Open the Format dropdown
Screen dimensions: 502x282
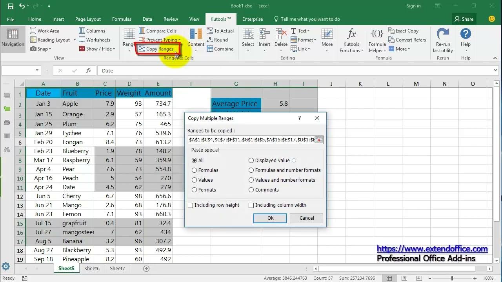(304, 40)
